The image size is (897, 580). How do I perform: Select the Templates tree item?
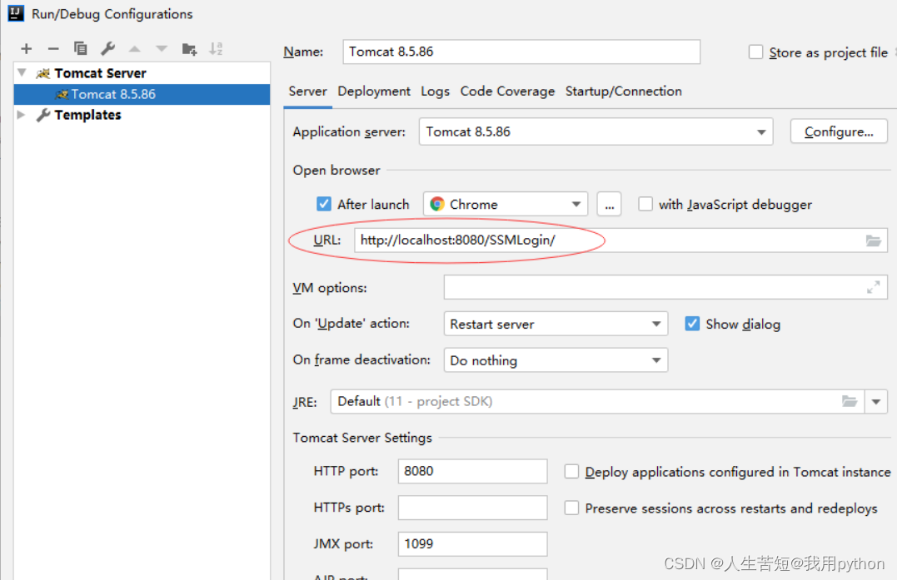pyautogui.click(x=87, y=115)
